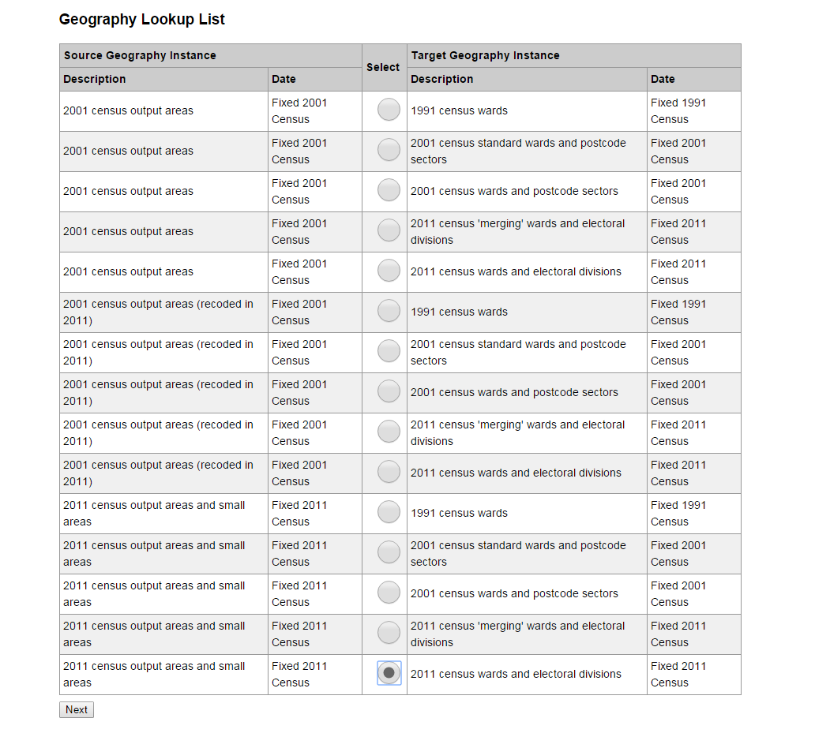The image size is (815, 733).
Task: Click the Next button
Action: pos(77,709)
